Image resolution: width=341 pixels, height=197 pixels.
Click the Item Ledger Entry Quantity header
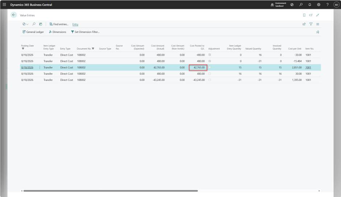tap(234, 47)
